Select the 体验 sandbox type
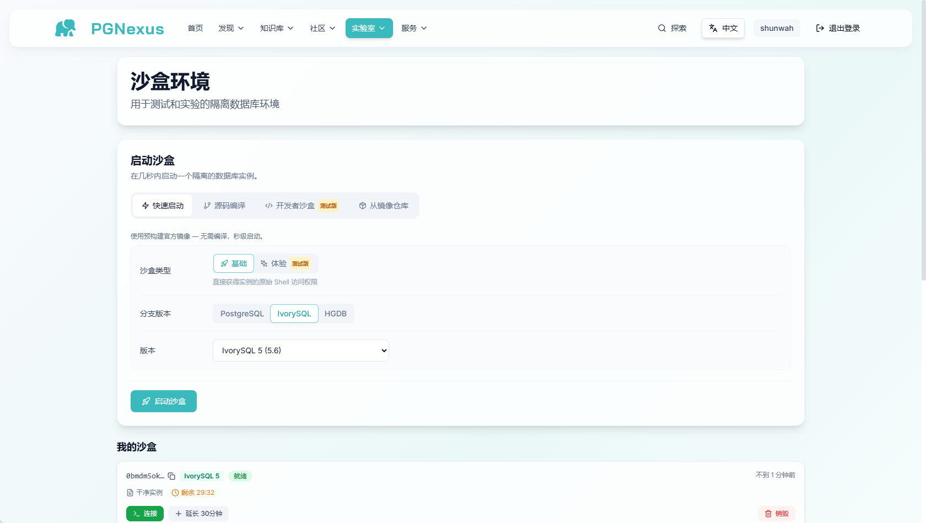Viewport: 926px width, 523px height. pos(286,263)
